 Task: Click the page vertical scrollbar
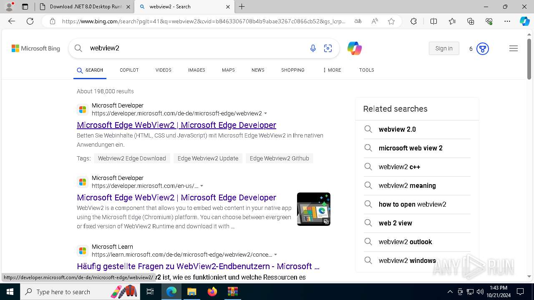[x=529, y=58]
